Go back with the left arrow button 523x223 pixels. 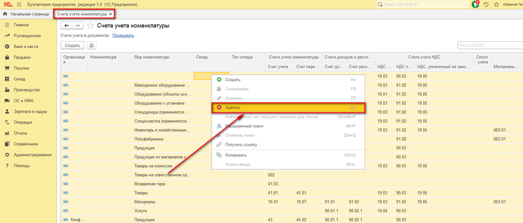67,26
